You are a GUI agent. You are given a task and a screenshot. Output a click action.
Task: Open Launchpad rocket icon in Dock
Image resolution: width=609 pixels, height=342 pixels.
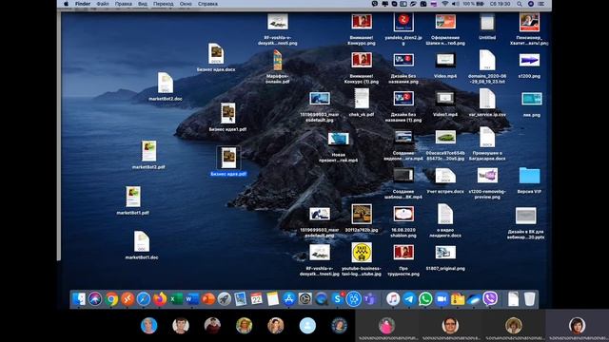(225, 299)
